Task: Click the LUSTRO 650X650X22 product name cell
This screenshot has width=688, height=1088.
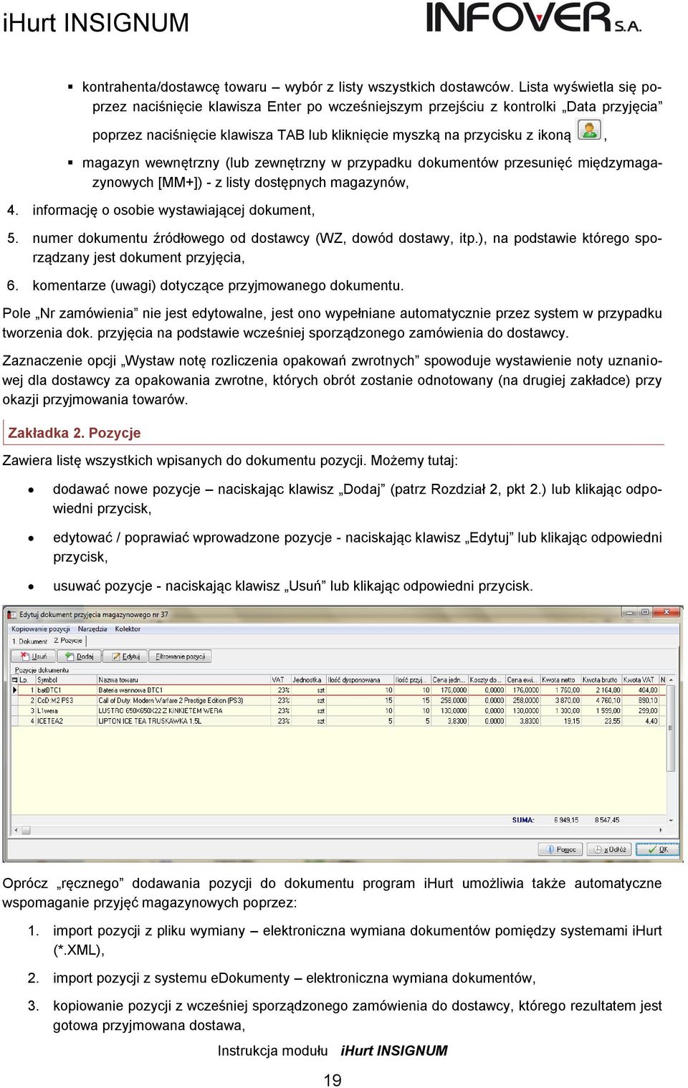Action: coord(183,711)
